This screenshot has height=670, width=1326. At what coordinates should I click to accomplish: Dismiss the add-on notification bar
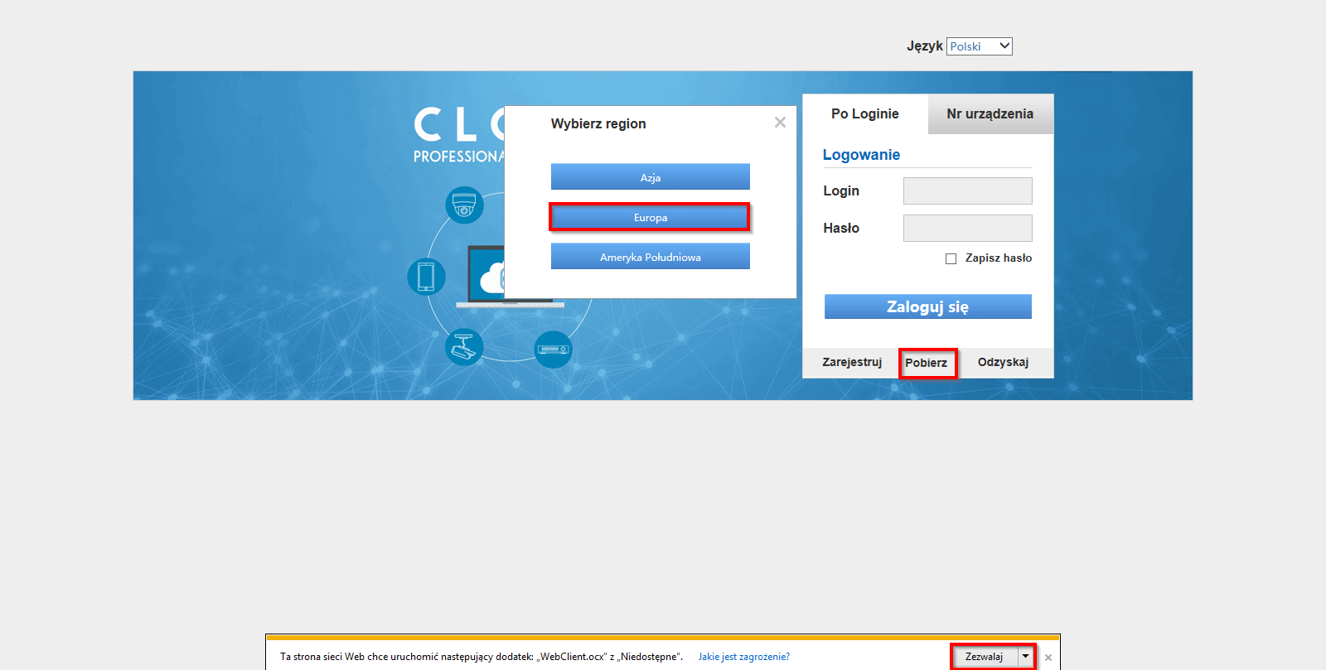(x=1048, y=658)
